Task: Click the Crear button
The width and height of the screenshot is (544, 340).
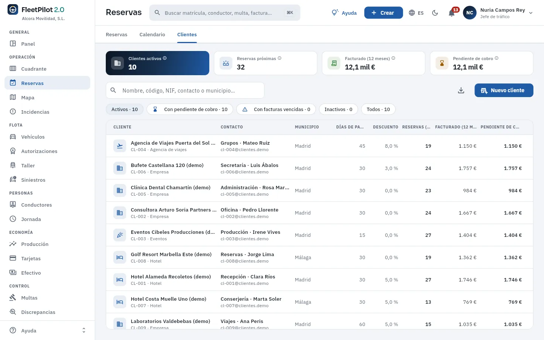Action: click(383, 13)
